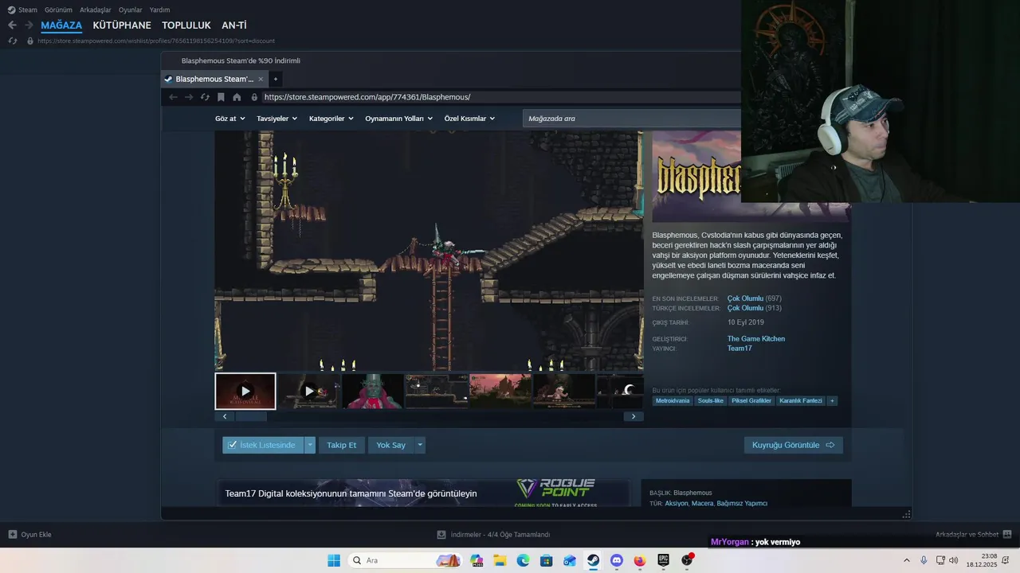Click the bookmark icon in the popup toolbar
This screenshot has height=573, width=1020.
click(x=221, y=97)
